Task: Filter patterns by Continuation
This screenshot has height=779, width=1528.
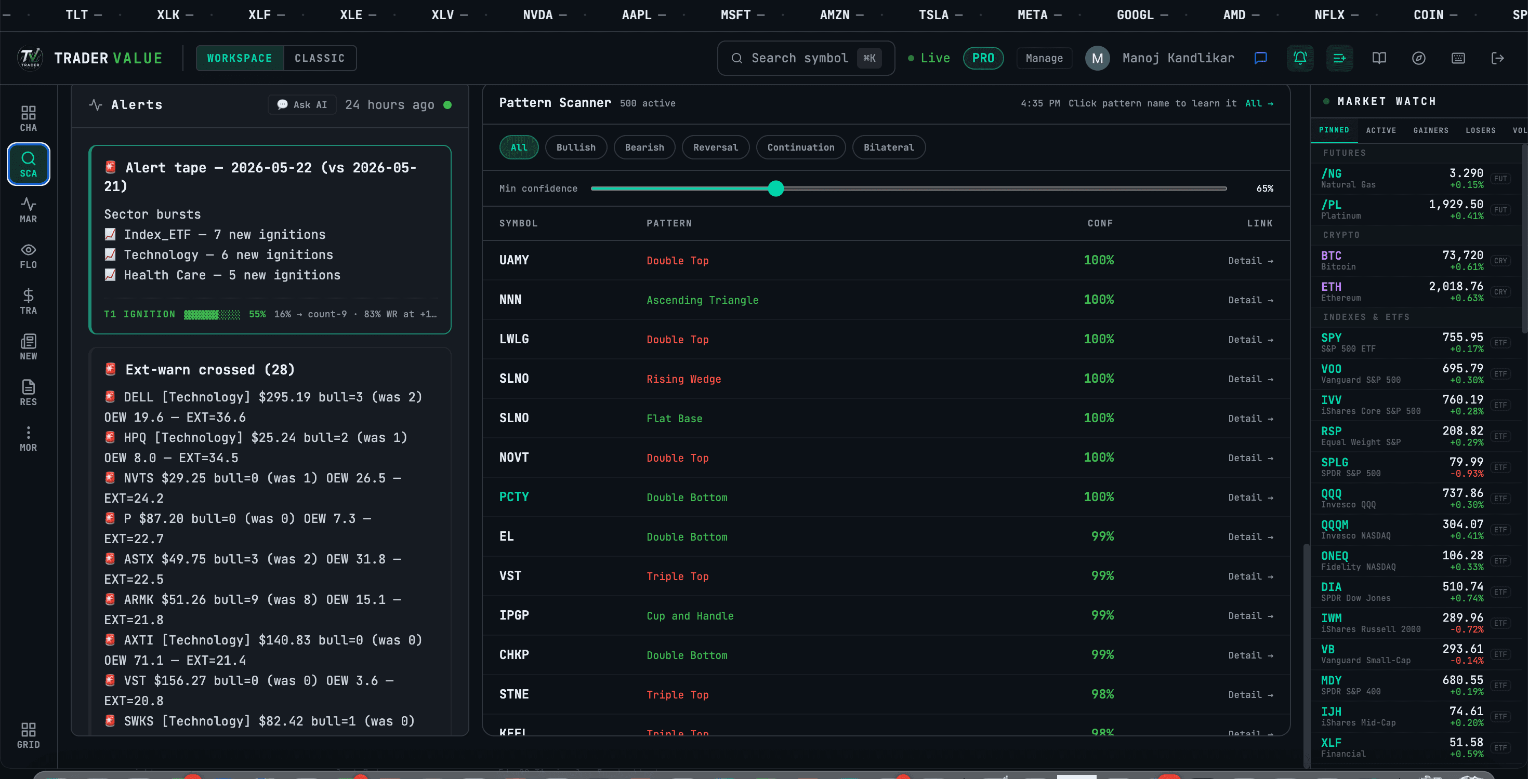Action: coord(801,147)
